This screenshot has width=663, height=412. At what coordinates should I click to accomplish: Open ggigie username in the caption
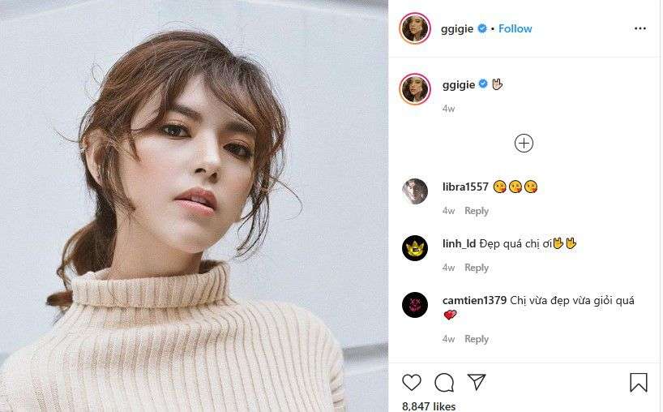(459, 84)
